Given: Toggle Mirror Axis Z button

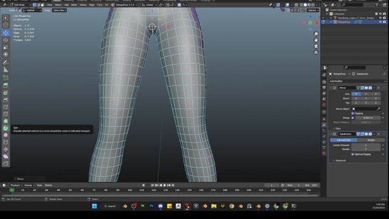Looking at the screenshot, I should pyautogui.click(x=376, y=94).
